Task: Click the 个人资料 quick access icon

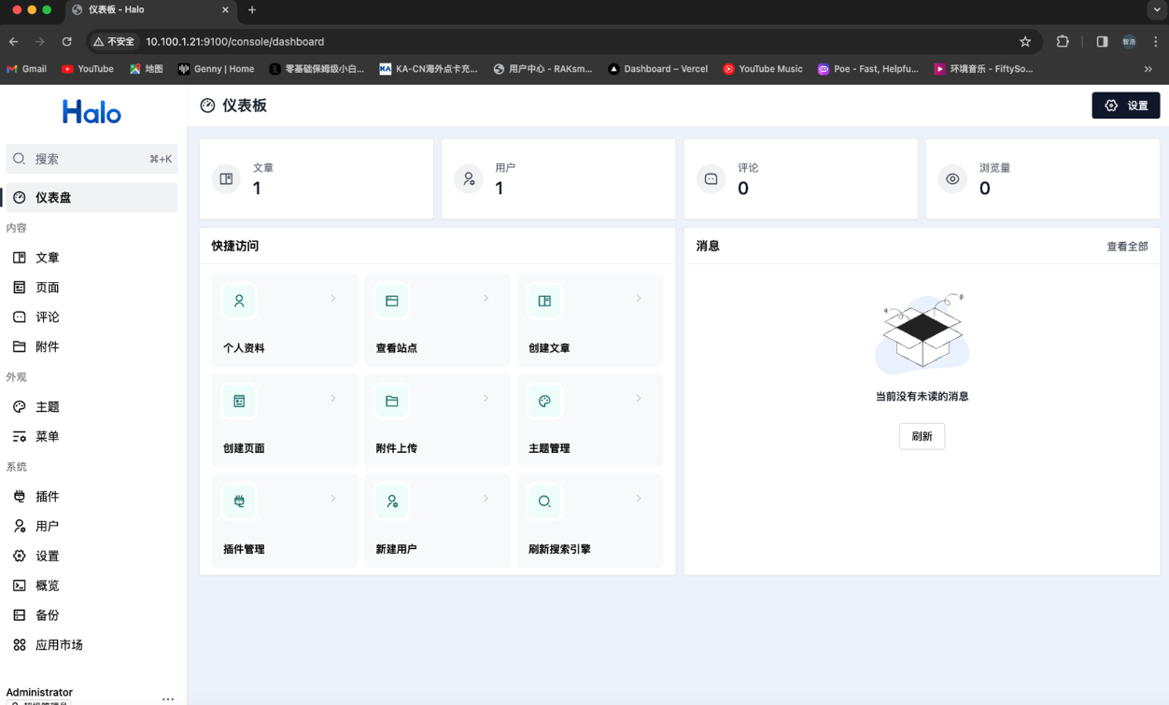Action: (239, 301)
